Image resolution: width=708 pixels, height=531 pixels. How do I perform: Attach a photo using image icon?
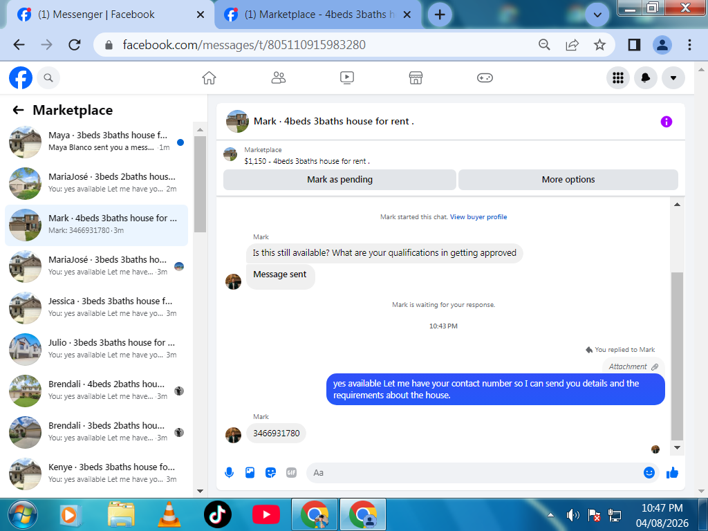[x=250, y=473]
